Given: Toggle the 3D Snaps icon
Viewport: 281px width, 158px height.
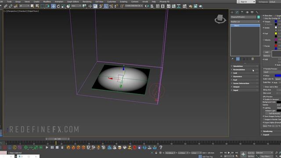Looking at the screenshot, I should tap(101, 6).
